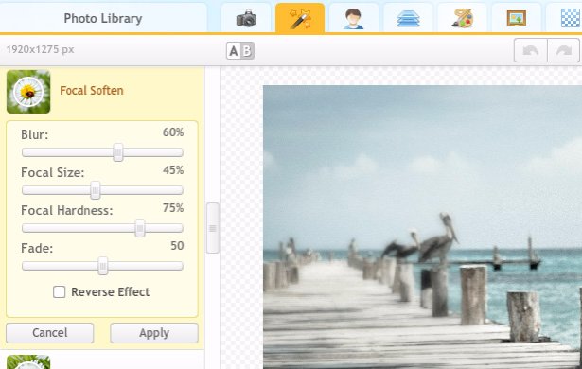Click the Focal Size slider handle

point(96,190)
